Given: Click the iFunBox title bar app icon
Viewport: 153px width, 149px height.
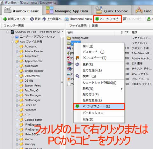Looking at the screenshot, I should click(x=2, y=3).
